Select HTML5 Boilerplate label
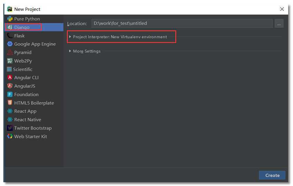The height and width of the screenshot is (186, 293). (34, 103)
